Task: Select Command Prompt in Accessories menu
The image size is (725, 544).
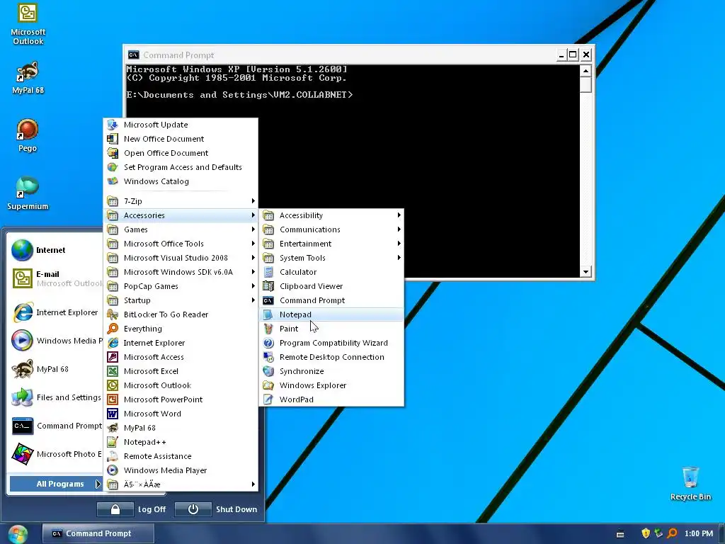Action: coord(331,300)
